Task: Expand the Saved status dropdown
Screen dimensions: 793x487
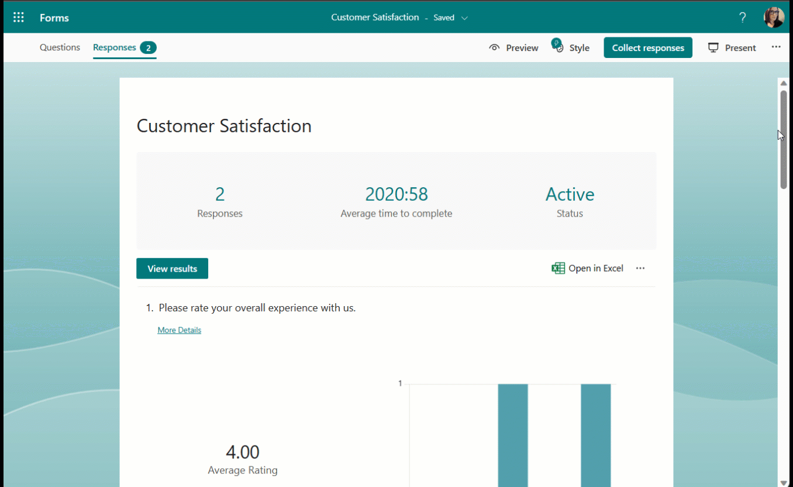Action: pos(464,18)
